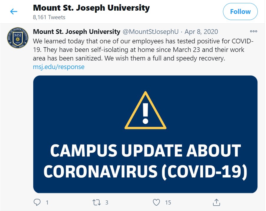
Task: Open the Mount St. Joseph University profile avatar
Action: pos(18,37)
